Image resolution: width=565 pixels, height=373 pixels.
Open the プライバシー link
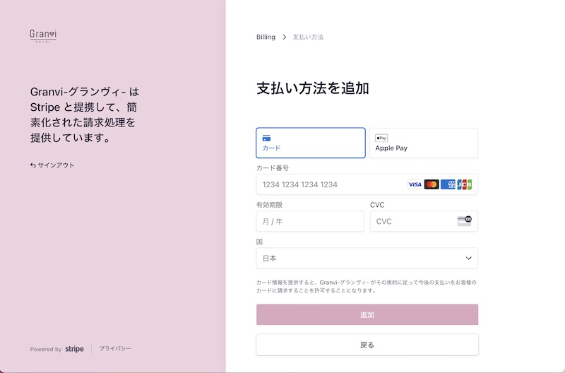115,348
